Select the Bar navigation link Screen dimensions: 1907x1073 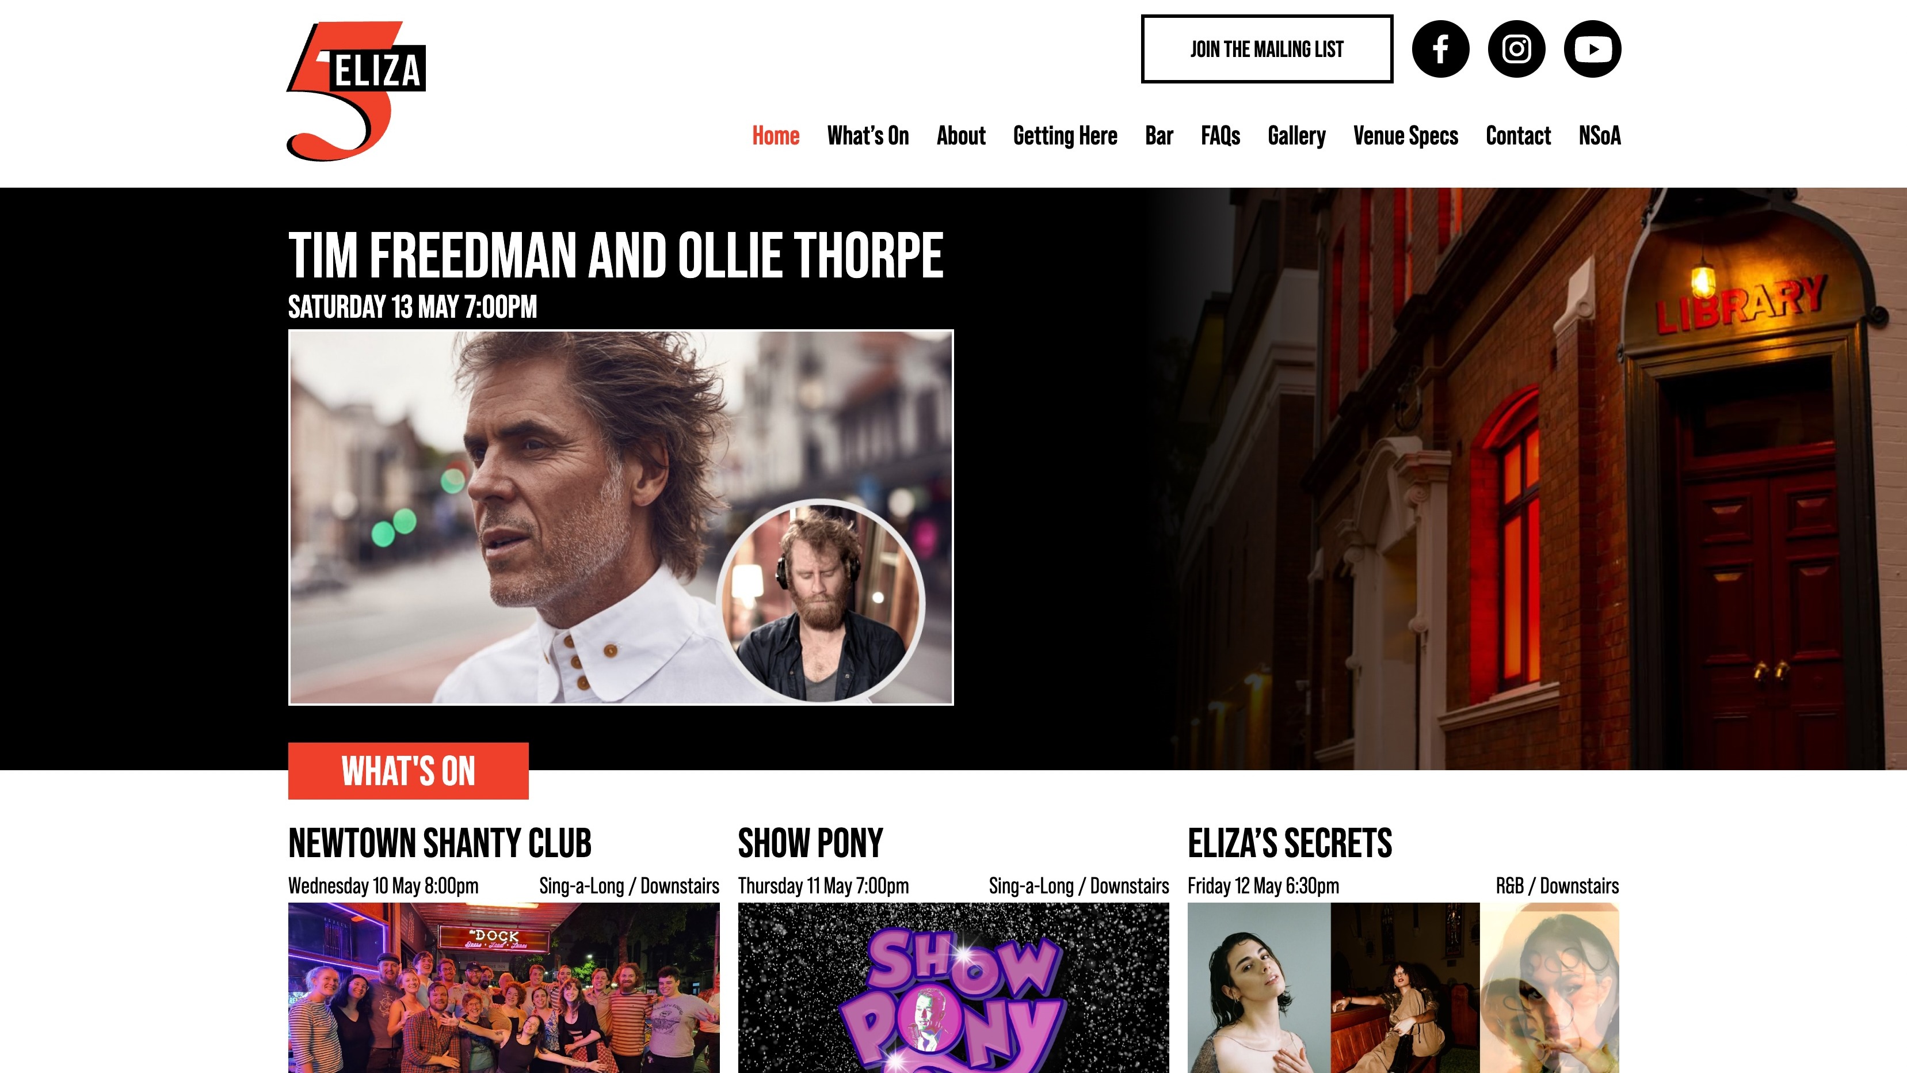[1158, 135]
